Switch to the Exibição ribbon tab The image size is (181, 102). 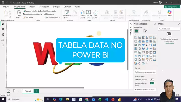[56, 7]
